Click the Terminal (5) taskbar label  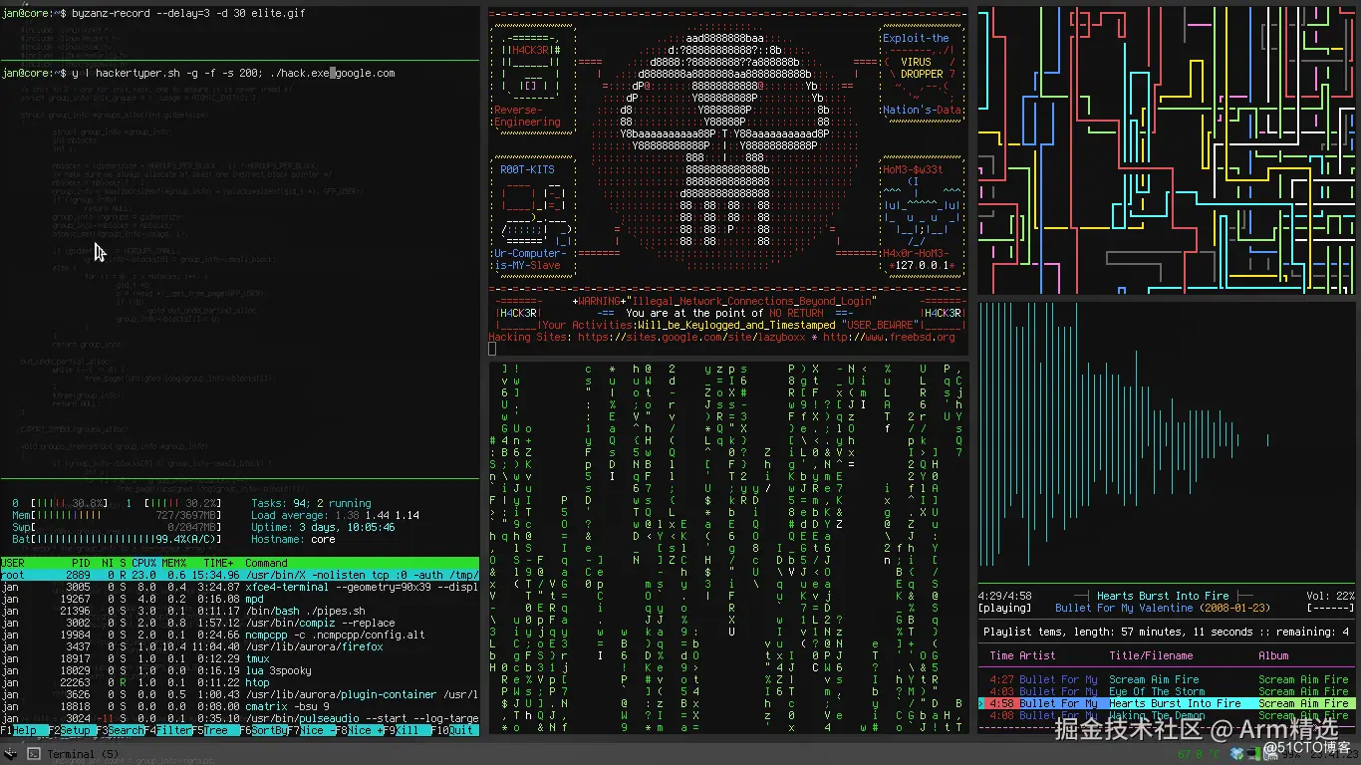[x=81, y=754]
